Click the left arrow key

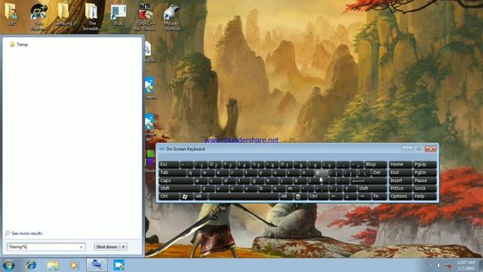(x=335, y=196)
